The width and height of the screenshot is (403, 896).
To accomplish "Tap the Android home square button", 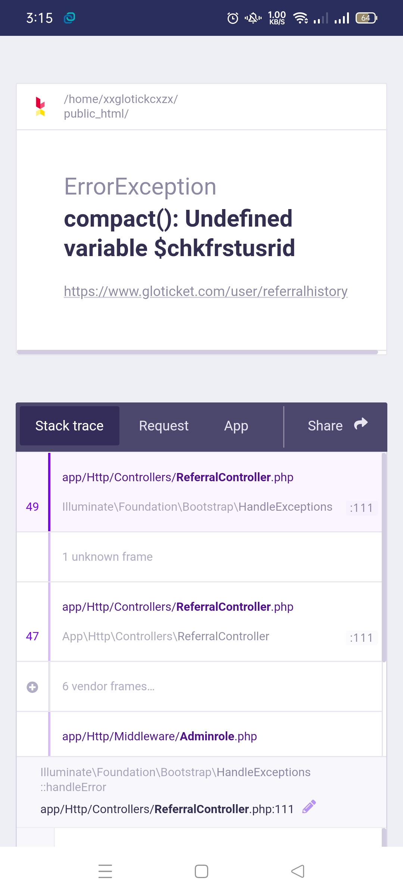I will pos(201,871).
